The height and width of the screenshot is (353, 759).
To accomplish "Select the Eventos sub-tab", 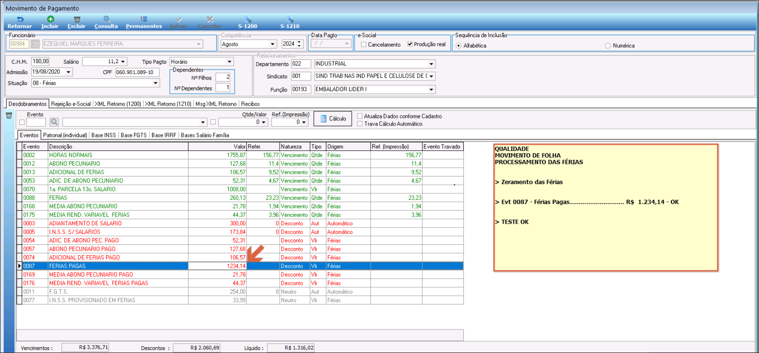I will tap(29, 135).
